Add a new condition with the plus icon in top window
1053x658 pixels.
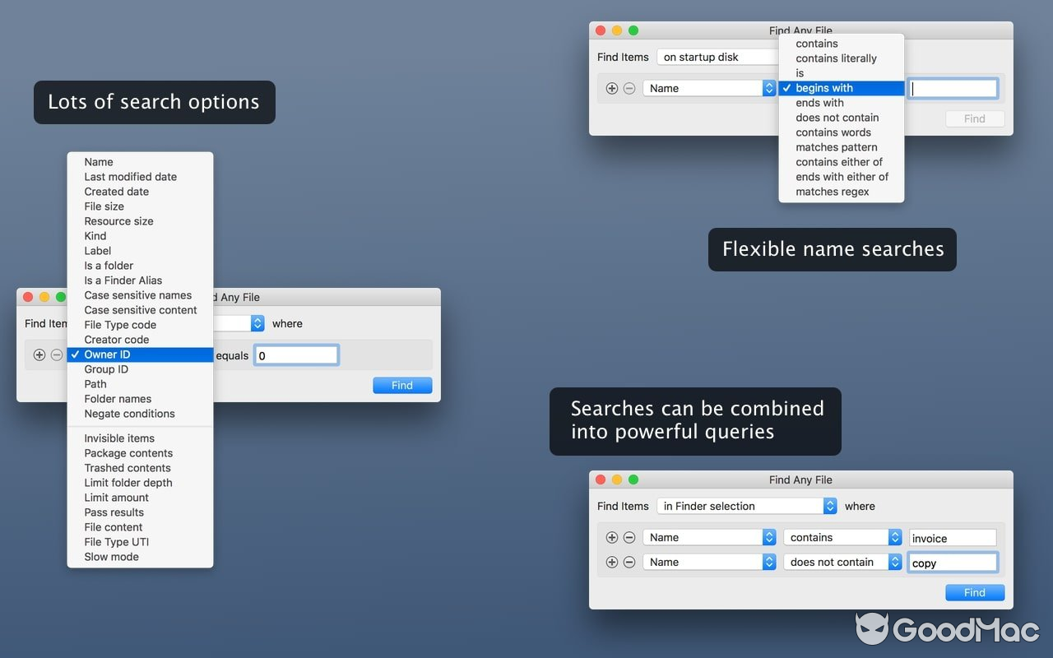612,88
